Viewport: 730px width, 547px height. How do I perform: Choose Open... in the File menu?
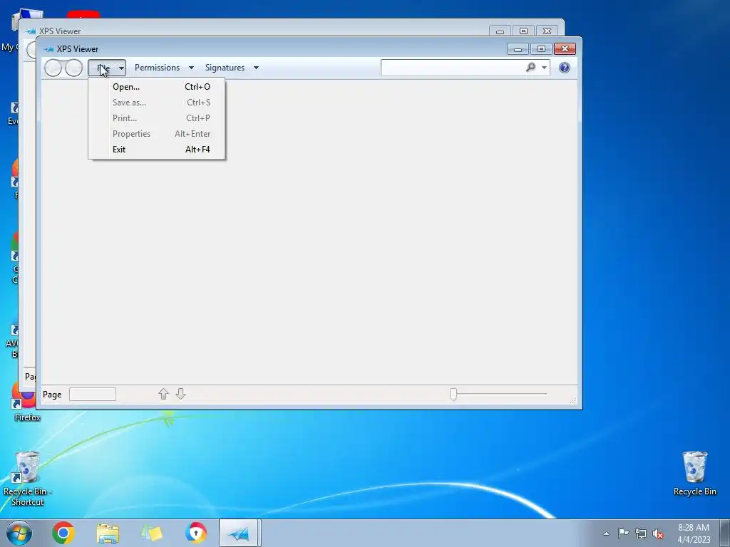pos(156,87)
